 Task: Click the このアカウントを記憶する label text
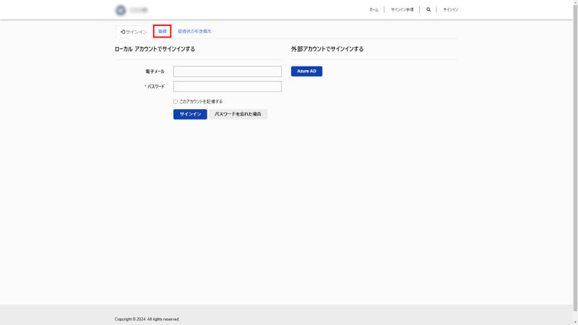(x=201, y=102)
